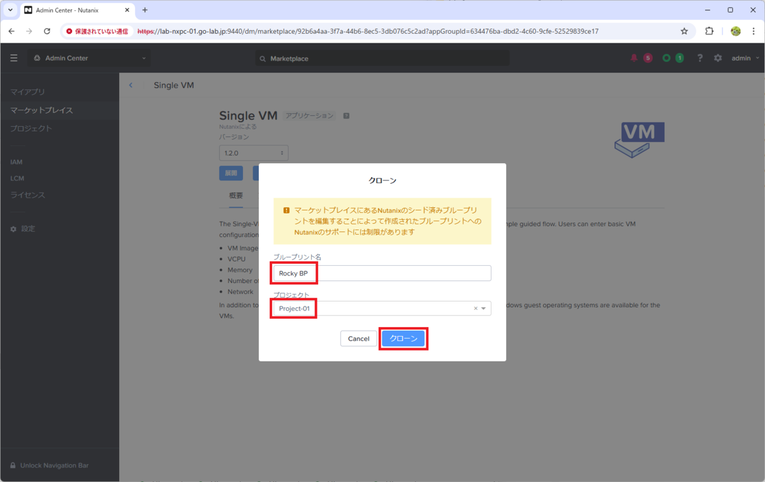Open the Admin Center app switcher dropdown
The width and height of the screenshot is (765, 482).
pos(90,58)
